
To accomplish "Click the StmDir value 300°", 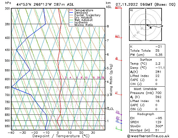I will tap(159, 126).
